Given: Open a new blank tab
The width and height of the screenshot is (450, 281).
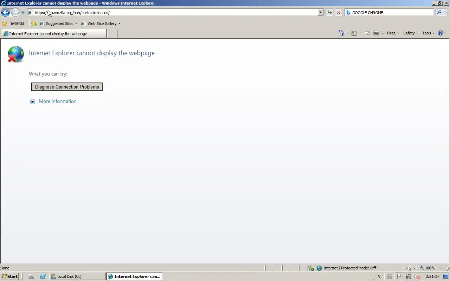Looking at the screenshot, I should [x=112, y=34].
